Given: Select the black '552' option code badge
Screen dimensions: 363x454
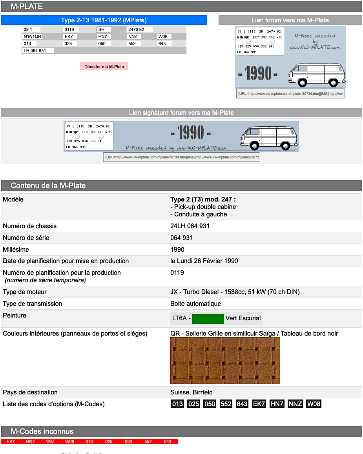Looking at the screenshot, I should [x=226, y=404].
